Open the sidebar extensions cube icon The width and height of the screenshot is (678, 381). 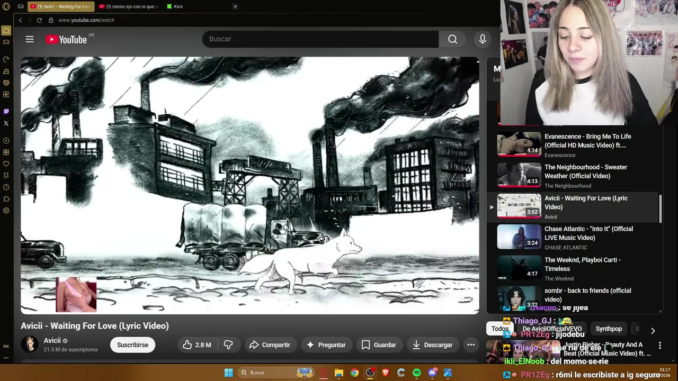coord(6,199)
